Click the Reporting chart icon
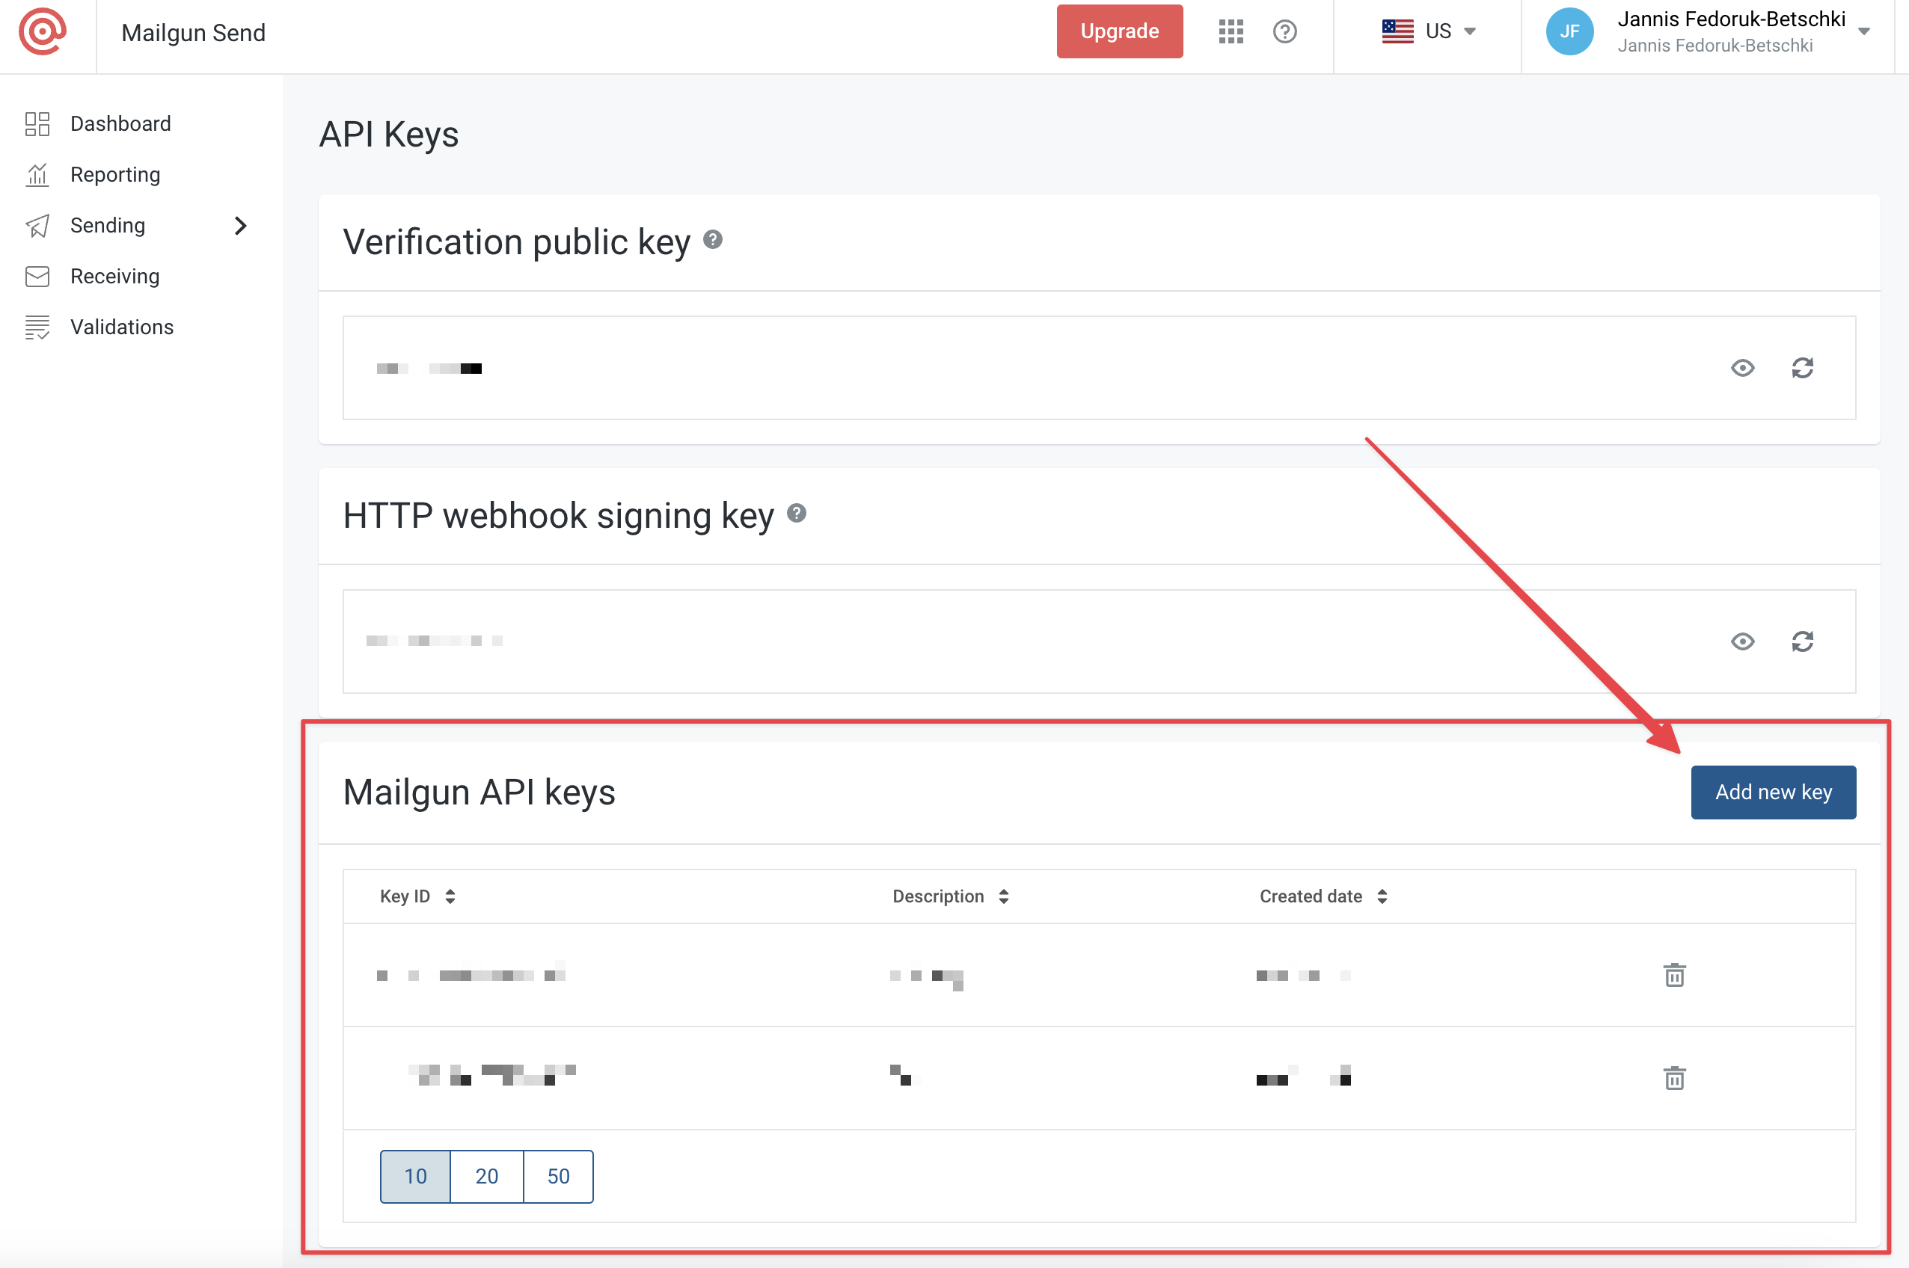1909x1268 pixels. [x=37, y=175]
